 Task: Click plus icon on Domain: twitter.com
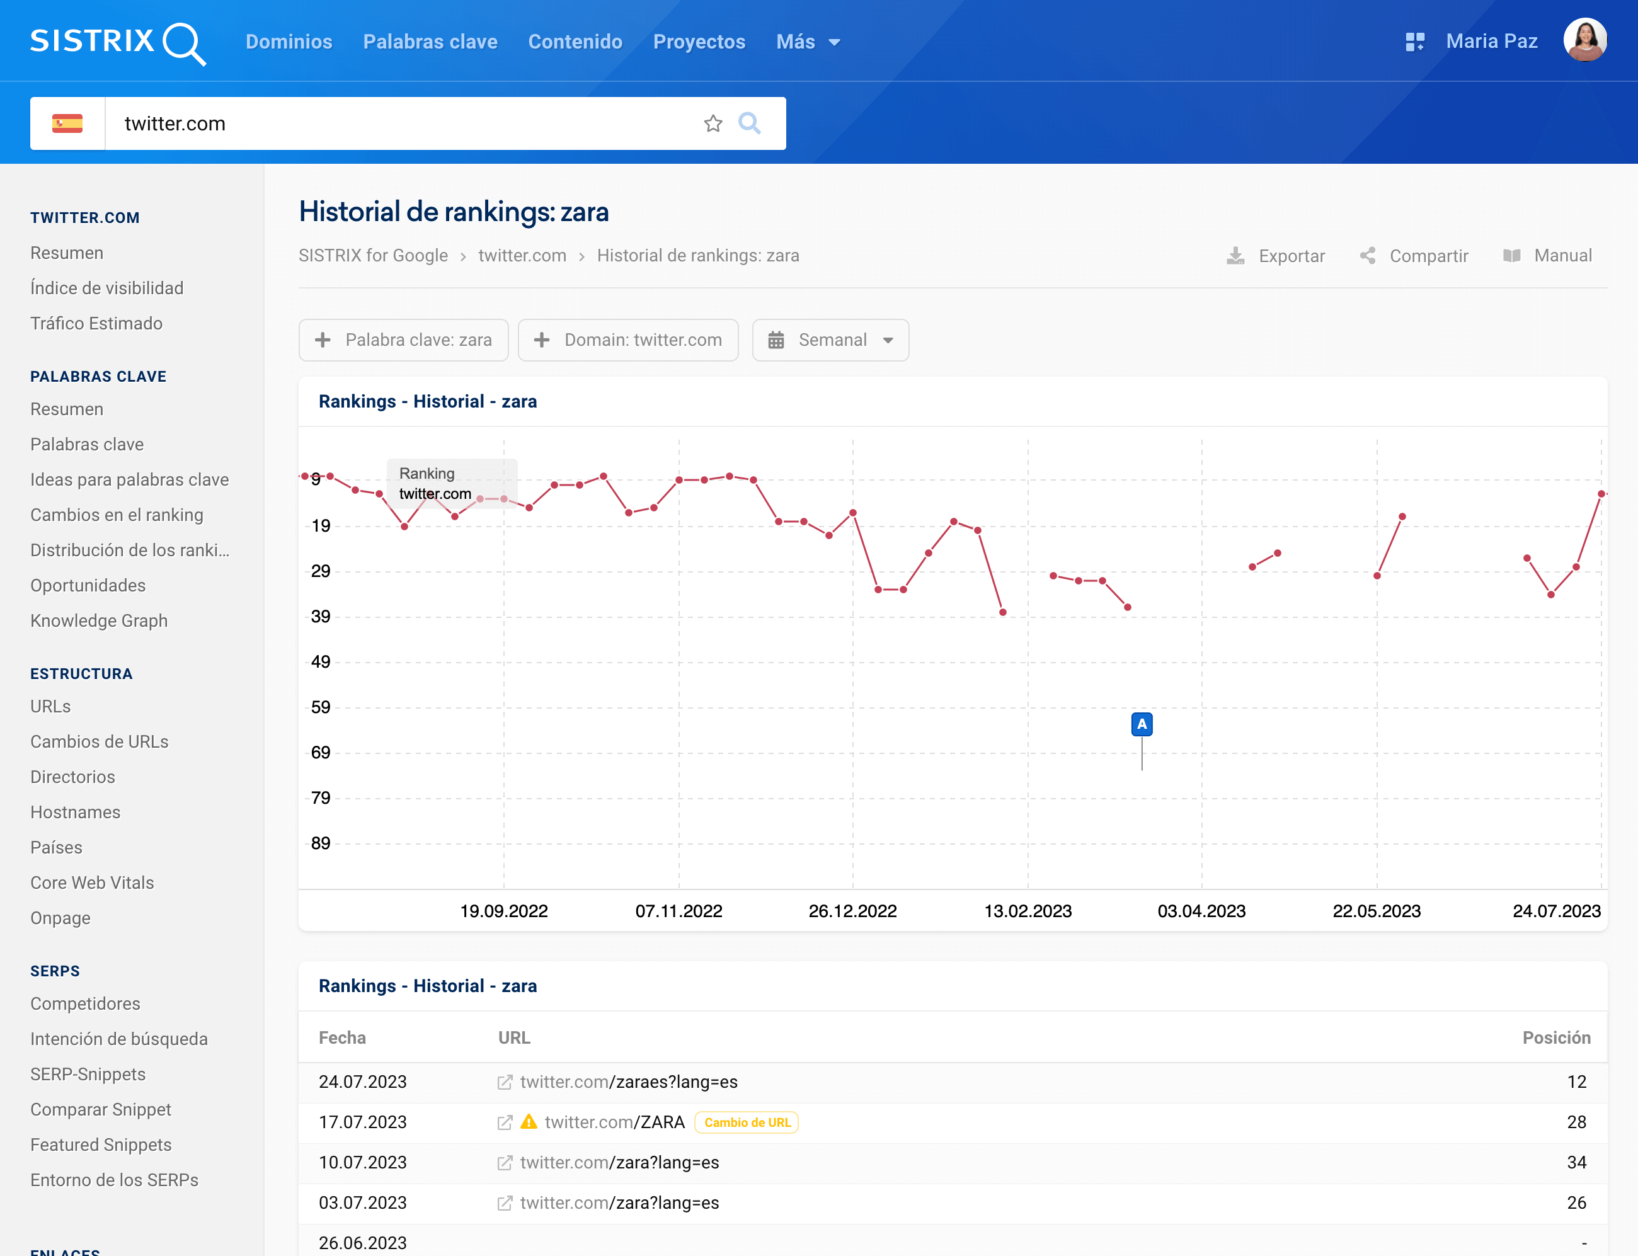click(542, 340)
